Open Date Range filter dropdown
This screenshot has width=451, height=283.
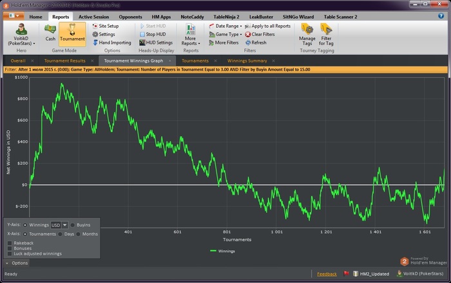[x=225, y=26]
